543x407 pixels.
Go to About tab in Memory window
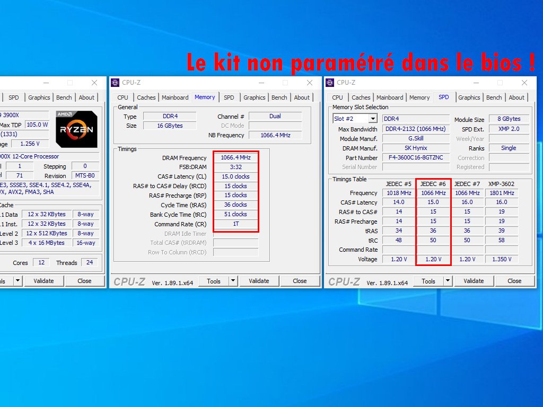(302, 98)
